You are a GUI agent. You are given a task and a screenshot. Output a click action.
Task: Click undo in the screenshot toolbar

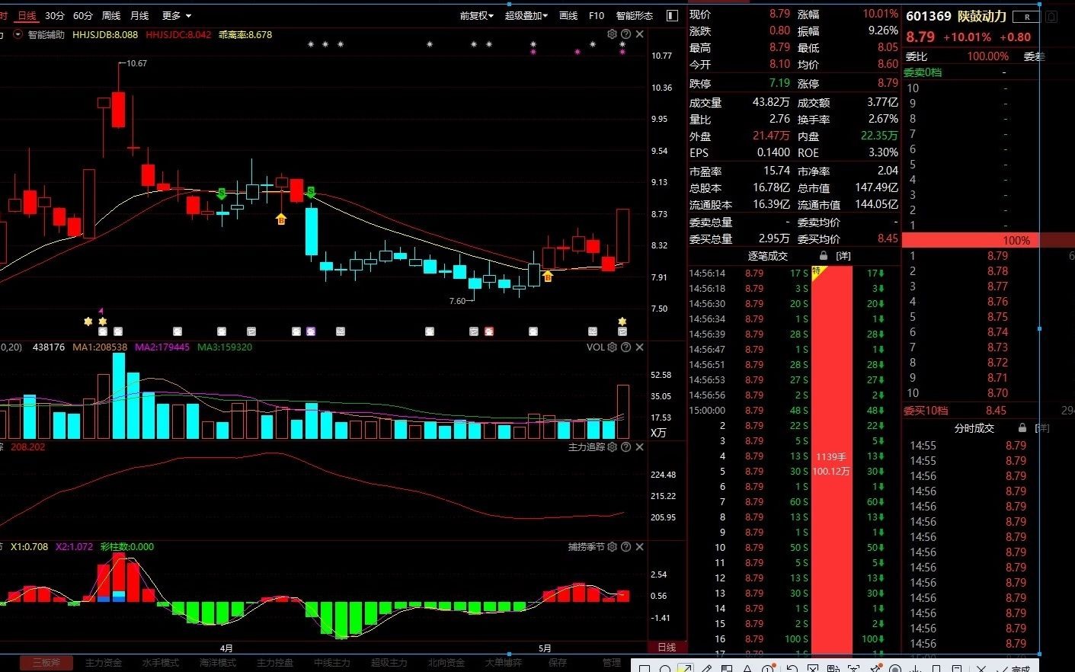(792, 669)
